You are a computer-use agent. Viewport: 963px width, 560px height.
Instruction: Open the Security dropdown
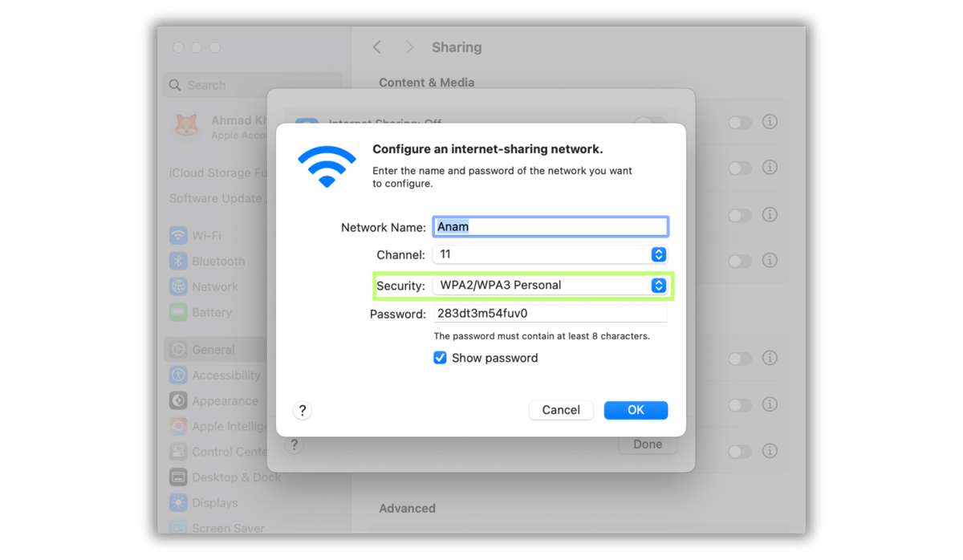[x=550, y=286]
